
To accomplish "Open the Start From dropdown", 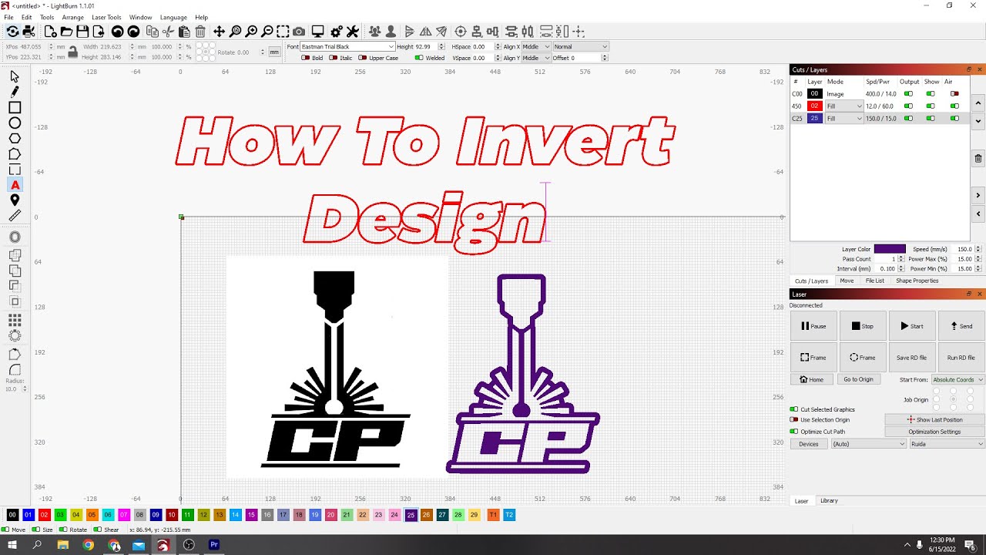I will coord(958,379).
